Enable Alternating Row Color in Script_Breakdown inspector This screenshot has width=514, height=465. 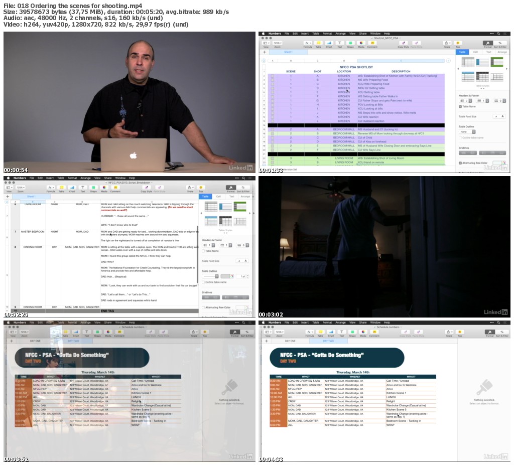(203, 307)
